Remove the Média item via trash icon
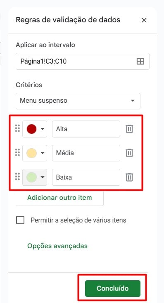 [x=129, y=153]
